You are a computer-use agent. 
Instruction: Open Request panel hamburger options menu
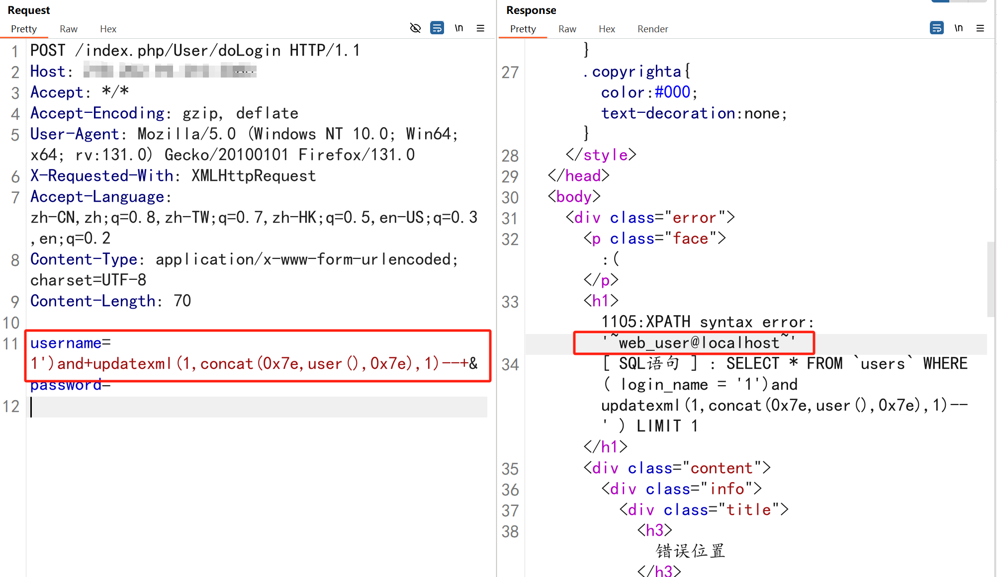(x=480, y=28)
